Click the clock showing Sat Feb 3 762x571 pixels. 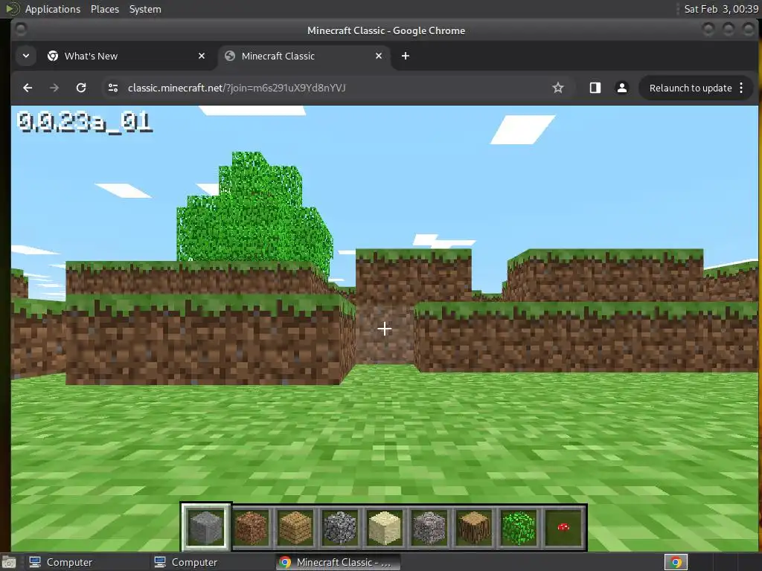tap(721, 9)
